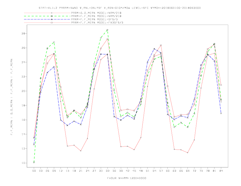Click the y-axis tick label 28
The height and width of the screenshot is (186, 241).
24,33
